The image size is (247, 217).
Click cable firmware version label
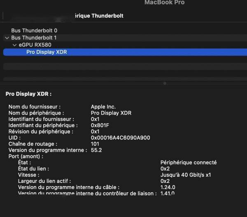point(69,187)
